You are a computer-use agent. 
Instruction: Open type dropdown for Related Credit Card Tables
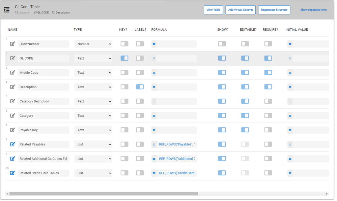(x=93, y=173)
